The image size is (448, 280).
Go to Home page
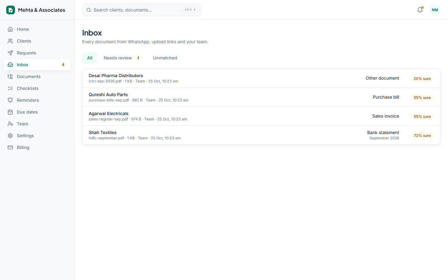37,29
